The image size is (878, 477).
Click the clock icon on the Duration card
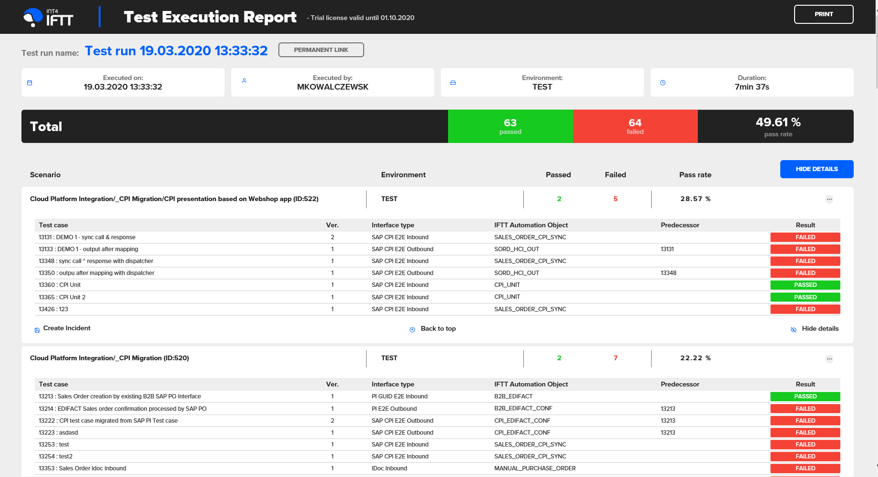point(663,82)
